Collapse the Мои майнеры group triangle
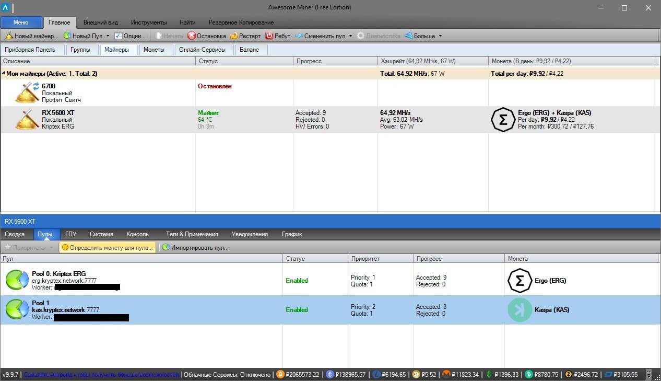 3,74
